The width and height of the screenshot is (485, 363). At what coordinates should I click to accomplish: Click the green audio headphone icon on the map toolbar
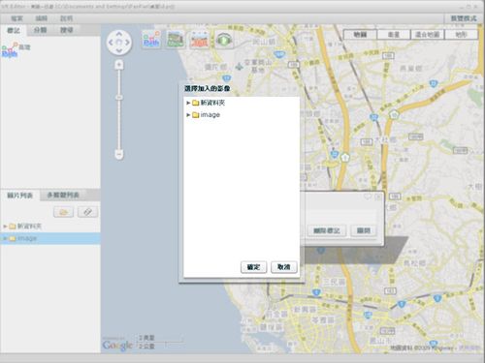pyautogui.click(x=224, y=40)
